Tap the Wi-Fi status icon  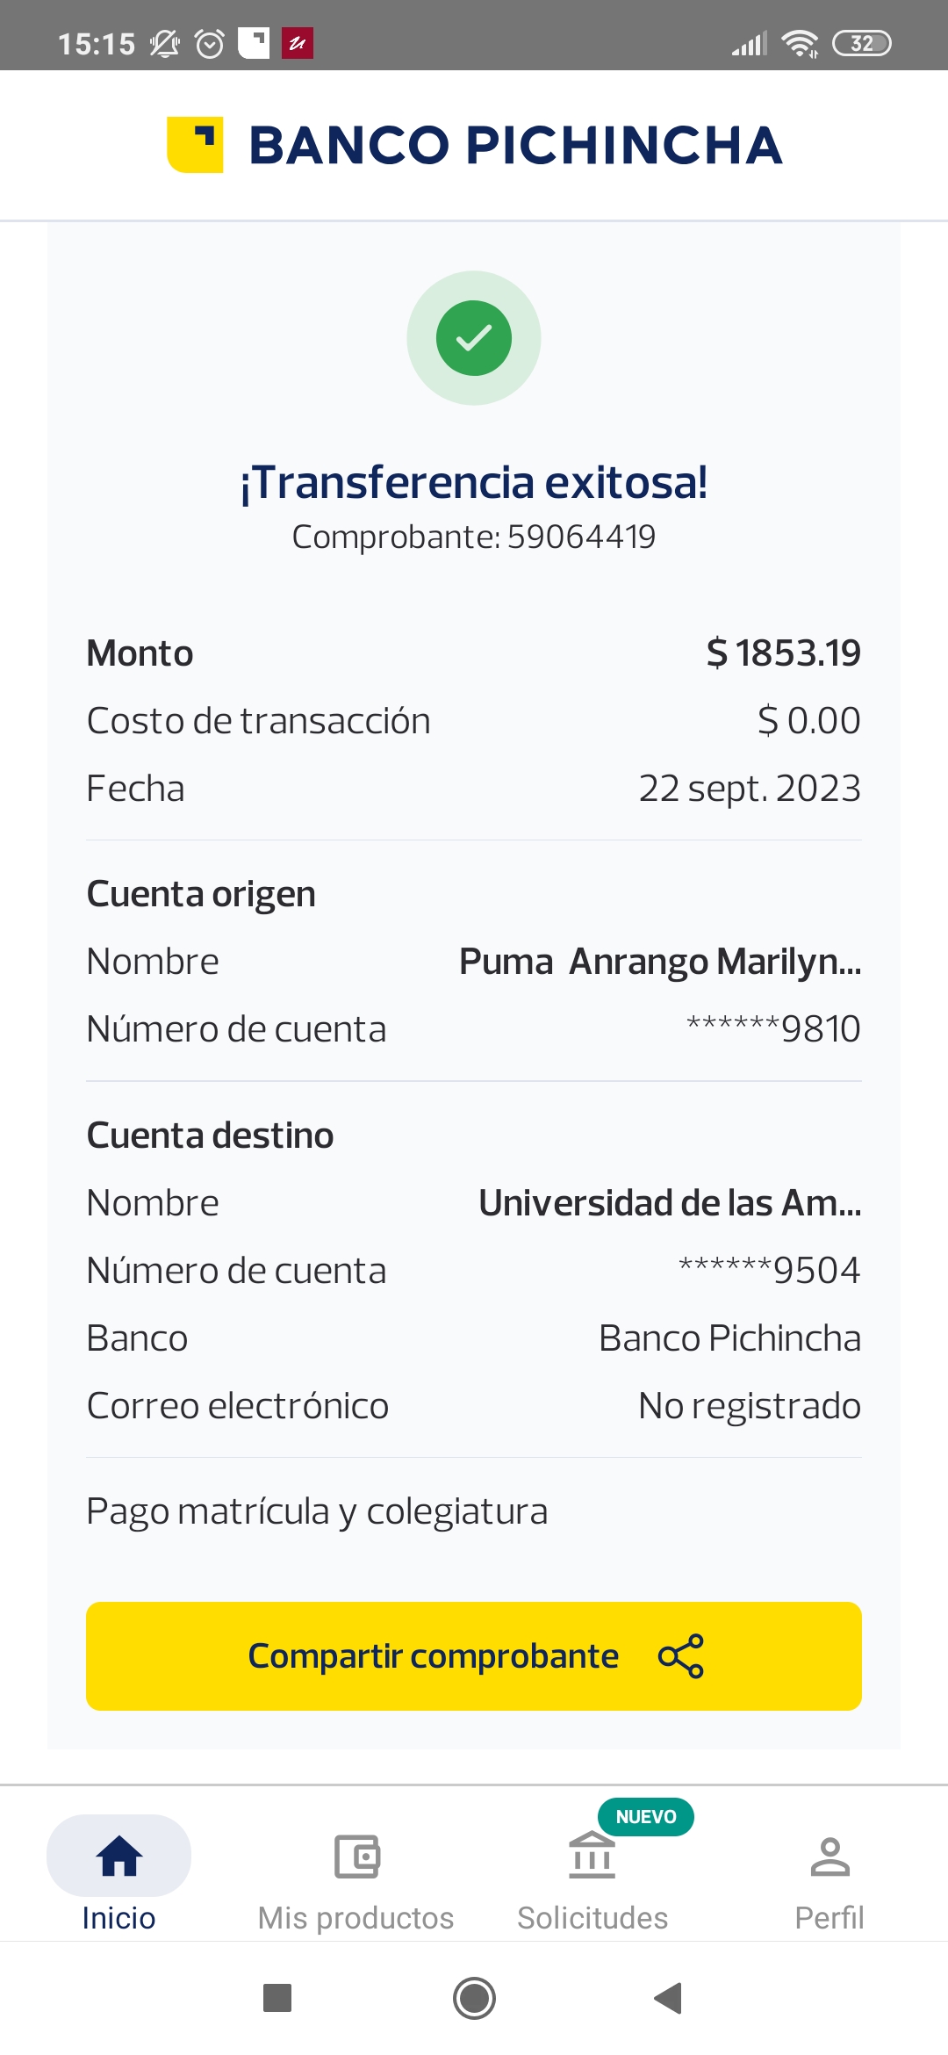(x=800, y=43)
